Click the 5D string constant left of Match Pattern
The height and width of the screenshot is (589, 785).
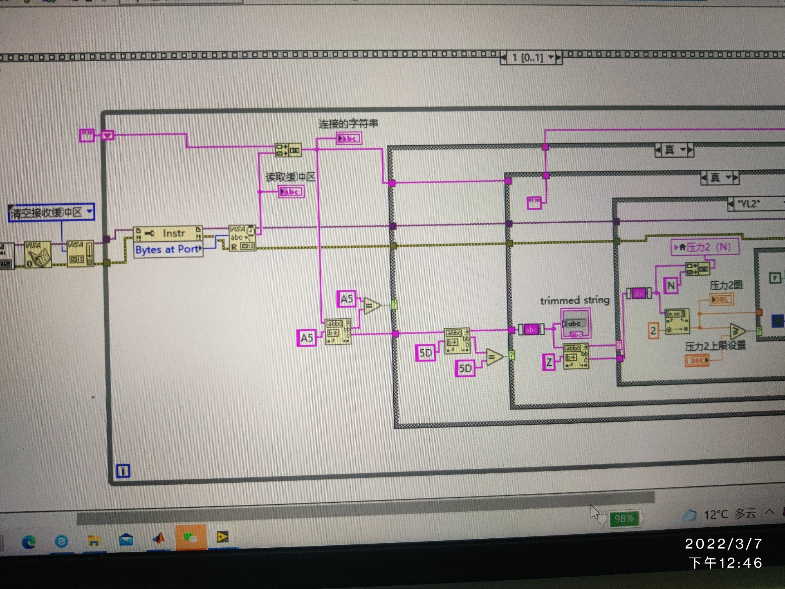click(x=426, y=353)
